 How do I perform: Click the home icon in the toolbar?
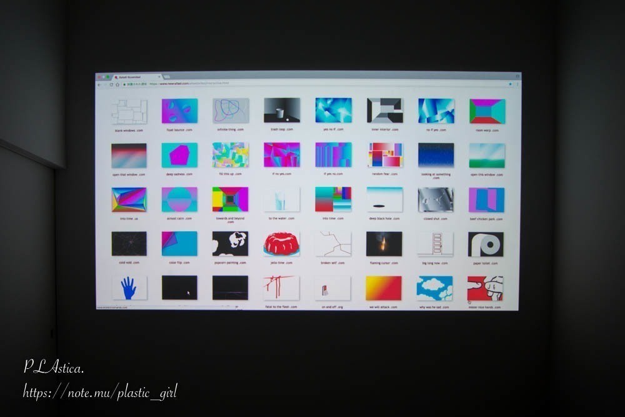tap(117, 84)
